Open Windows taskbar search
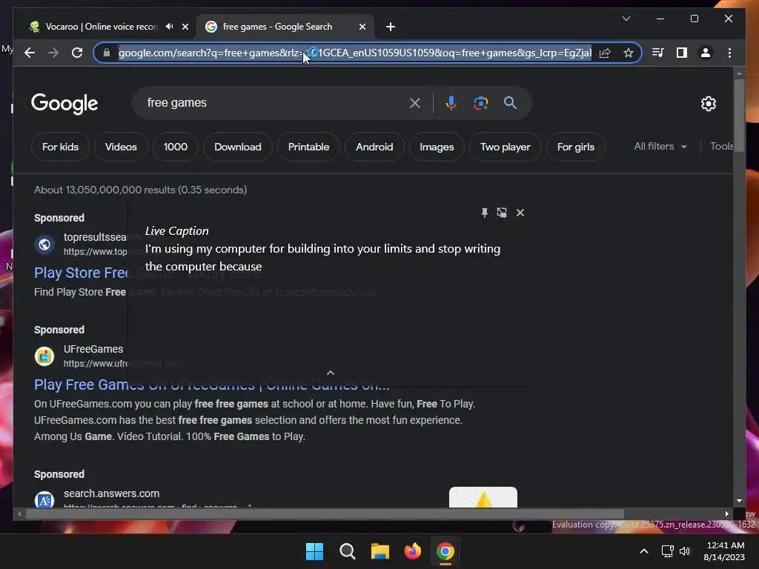This screenshot has width=759, height=569. (347, 551)
